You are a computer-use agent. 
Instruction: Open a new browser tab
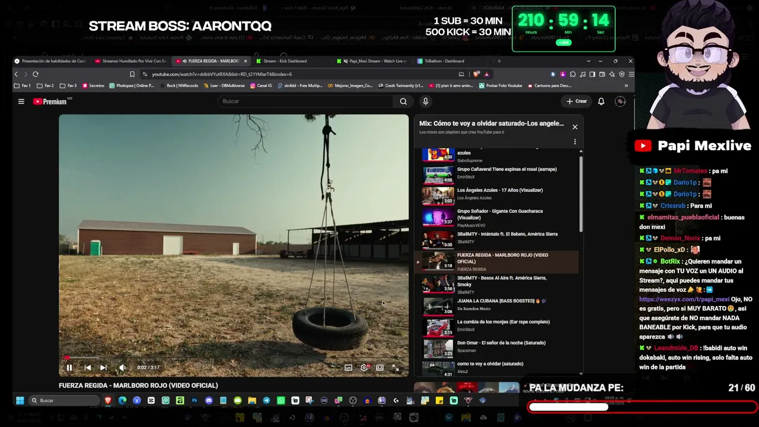tap(499, 61)
